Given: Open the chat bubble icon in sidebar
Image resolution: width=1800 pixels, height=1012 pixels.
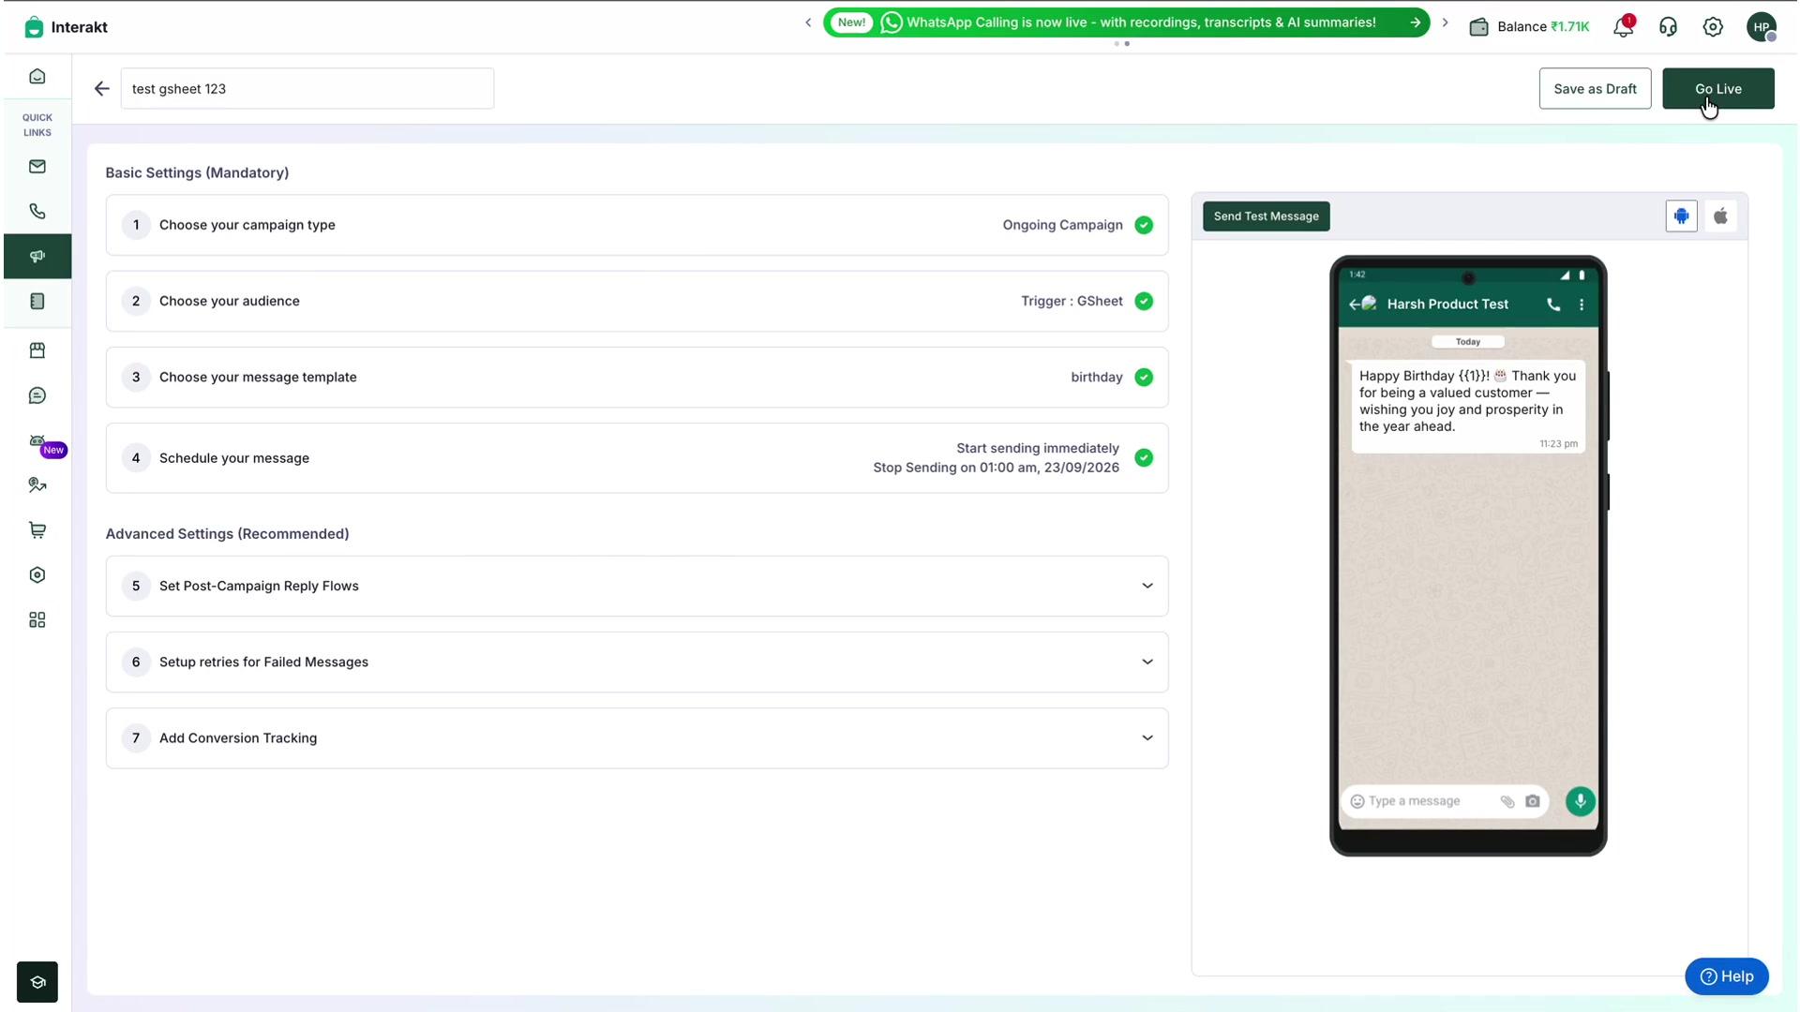Looking at the screenshot, I should (37, 395).
